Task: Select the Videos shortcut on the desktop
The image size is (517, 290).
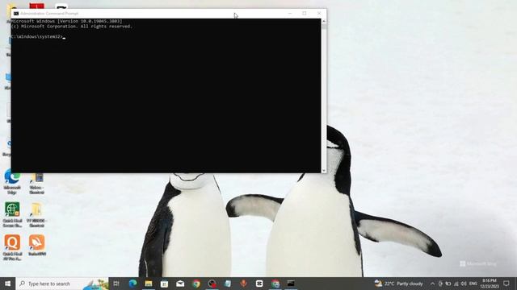Action: point(36,184)
